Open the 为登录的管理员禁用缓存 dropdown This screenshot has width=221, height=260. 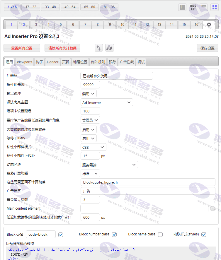(89, 129)
